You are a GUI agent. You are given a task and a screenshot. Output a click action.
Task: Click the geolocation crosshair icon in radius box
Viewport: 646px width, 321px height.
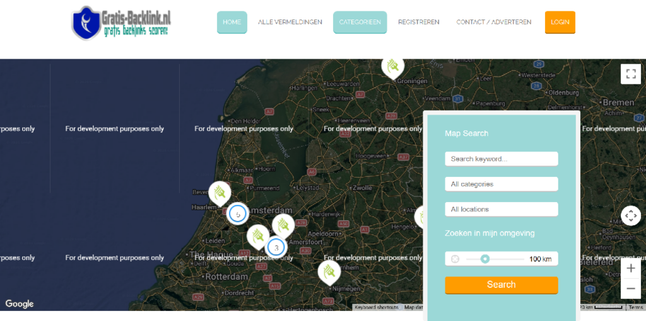(x=455, y=259)
